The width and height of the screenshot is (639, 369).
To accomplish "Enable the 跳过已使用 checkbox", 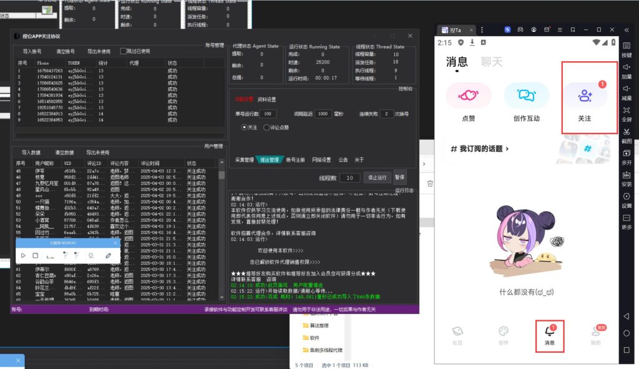I will [124, 51].
